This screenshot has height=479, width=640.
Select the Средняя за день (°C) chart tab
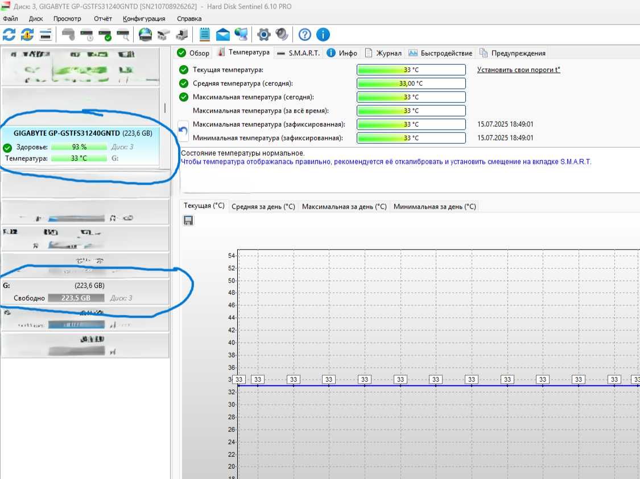pos(263,207)
